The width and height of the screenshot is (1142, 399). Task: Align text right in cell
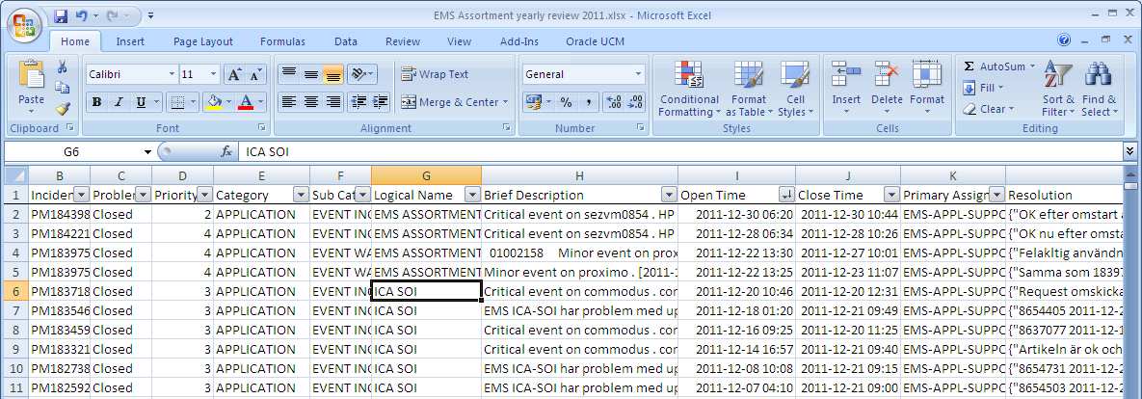(332, 102)
